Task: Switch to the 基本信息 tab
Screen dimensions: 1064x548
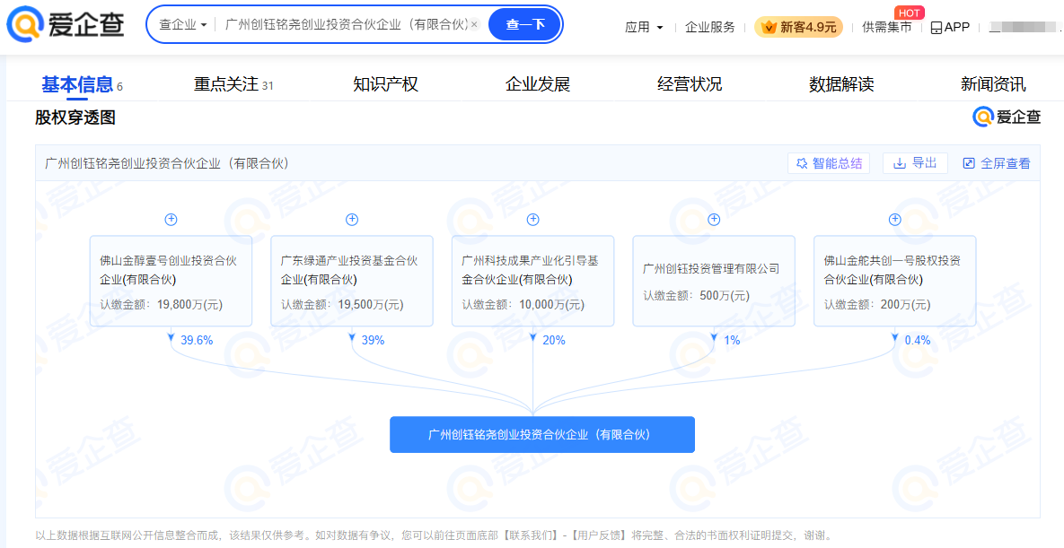Action: 82,85
